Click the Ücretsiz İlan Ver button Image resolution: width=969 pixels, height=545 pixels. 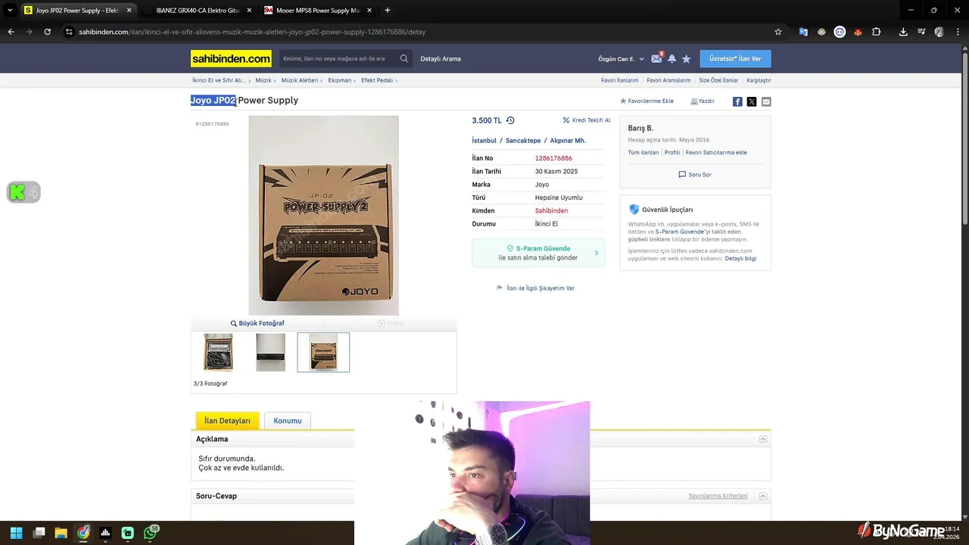click(x=735, y=58)
